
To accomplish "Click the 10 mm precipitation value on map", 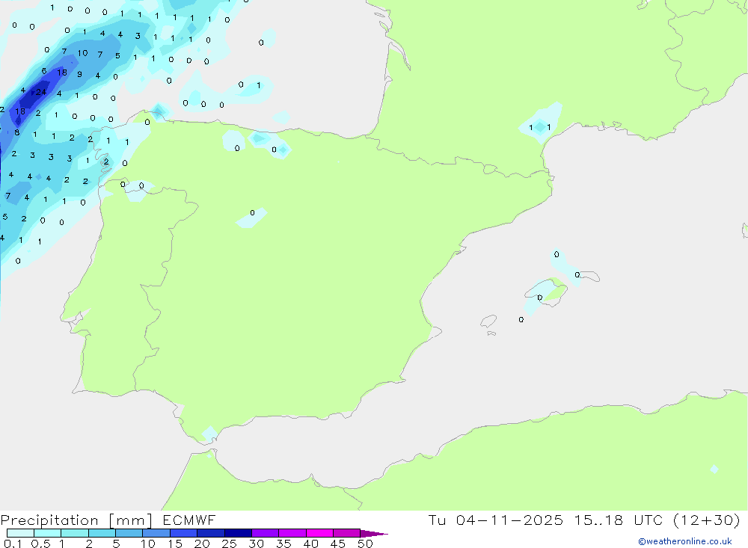I will pos(82,53).
